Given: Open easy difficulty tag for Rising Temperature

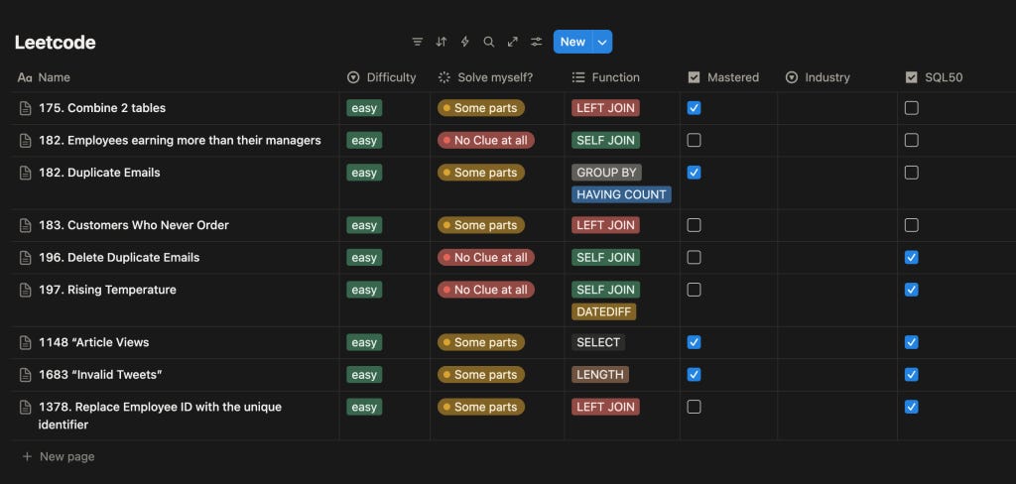Looking at the screenshot, I should (364, 291).
